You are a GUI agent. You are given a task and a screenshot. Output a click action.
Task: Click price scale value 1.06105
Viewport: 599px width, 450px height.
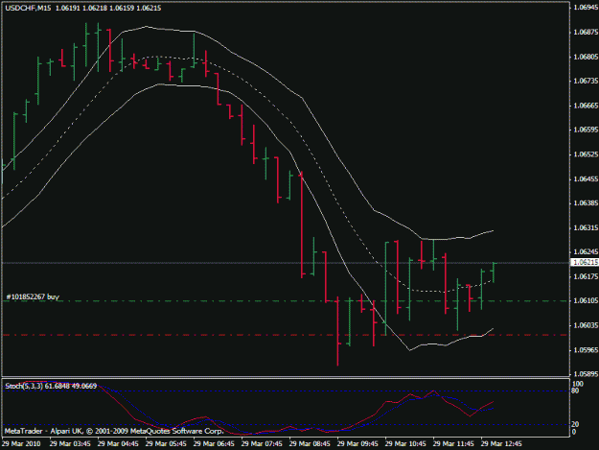pos(586,300)
